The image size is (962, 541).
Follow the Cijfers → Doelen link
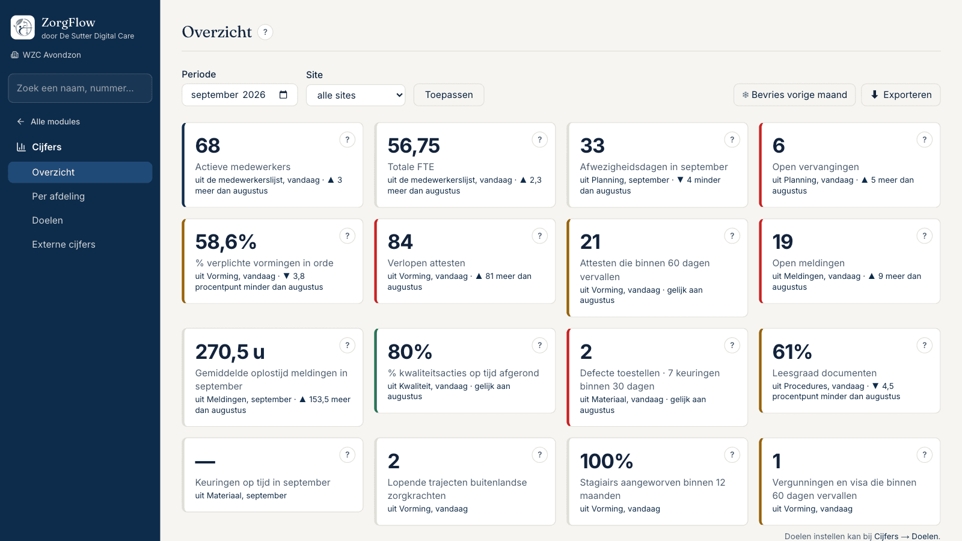coord(907,536)
